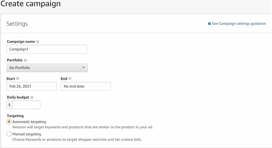This screenshot has height=148, width=272.
Task: Click the blue help icon before settings guidance
Action: click(210, 24)
